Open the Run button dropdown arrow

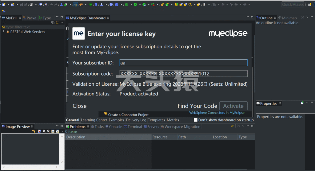click(140, 5)
